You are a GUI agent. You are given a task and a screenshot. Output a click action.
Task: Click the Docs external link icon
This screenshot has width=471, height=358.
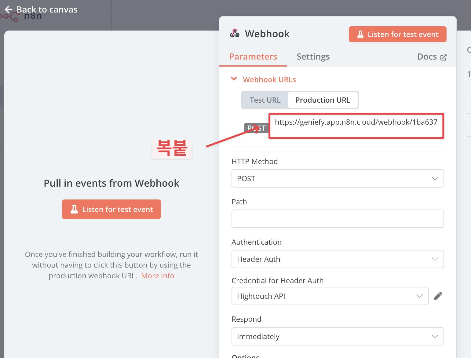tap(444, 57)
